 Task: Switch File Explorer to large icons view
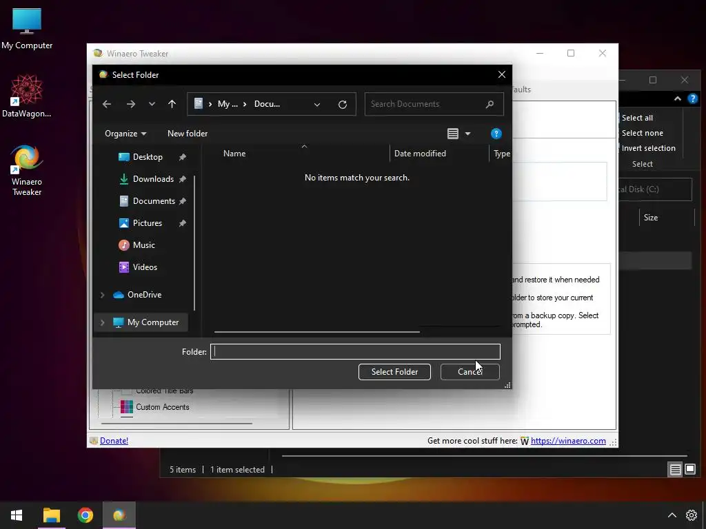[690, 470]
